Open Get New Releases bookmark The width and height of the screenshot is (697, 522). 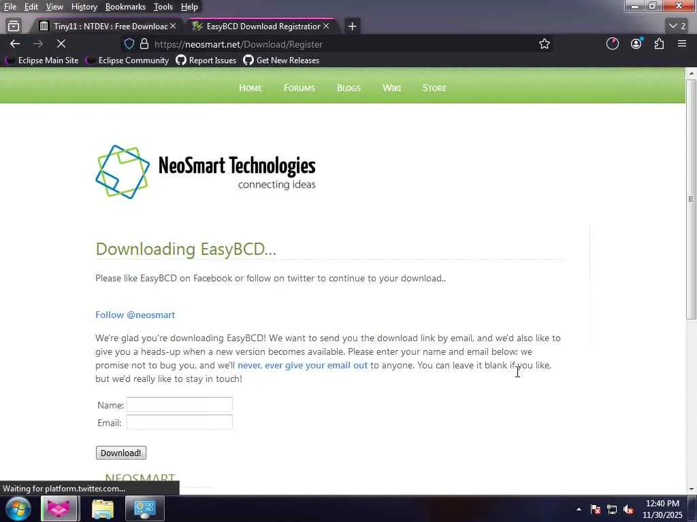[281, 60]
